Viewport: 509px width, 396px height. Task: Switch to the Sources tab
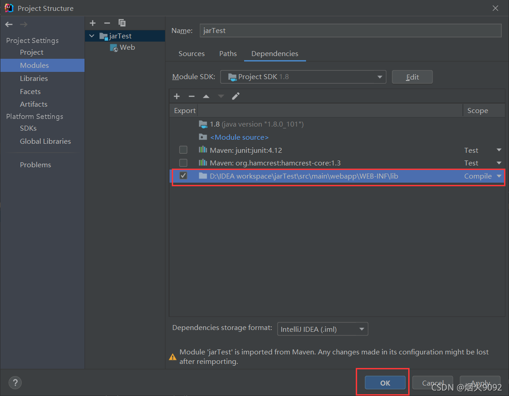pyautogui.click(x=192, y=53)
